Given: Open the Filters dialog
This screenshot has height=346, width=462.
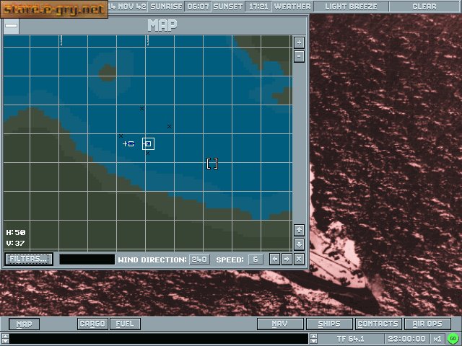Looking at the screenshot, I should pos(29,259).
